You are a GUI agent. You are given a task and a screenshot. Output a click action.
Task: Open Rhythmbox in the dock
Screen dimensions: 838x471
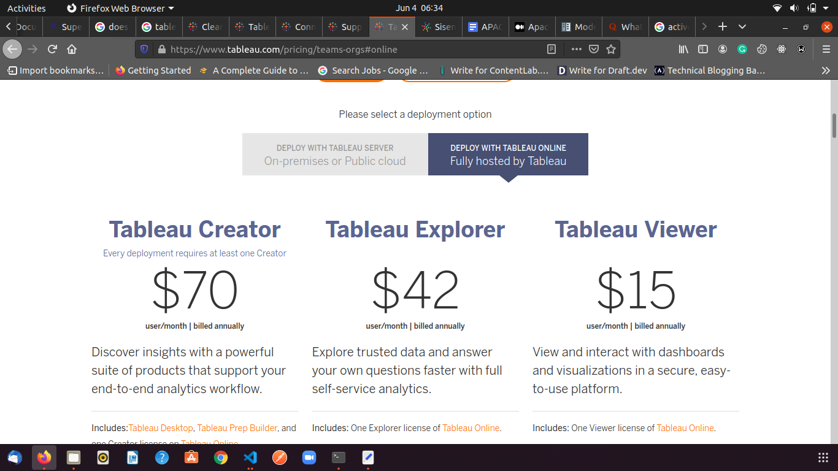pos(103,458)
